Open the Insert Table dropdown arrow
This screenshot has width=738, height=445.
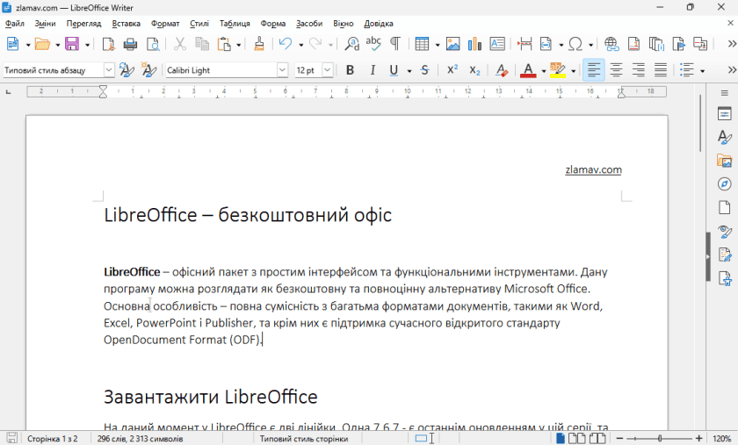coord(438,45)
